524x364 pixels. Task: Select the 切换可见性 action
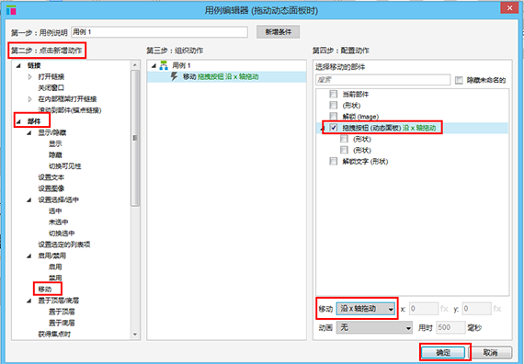65,166
